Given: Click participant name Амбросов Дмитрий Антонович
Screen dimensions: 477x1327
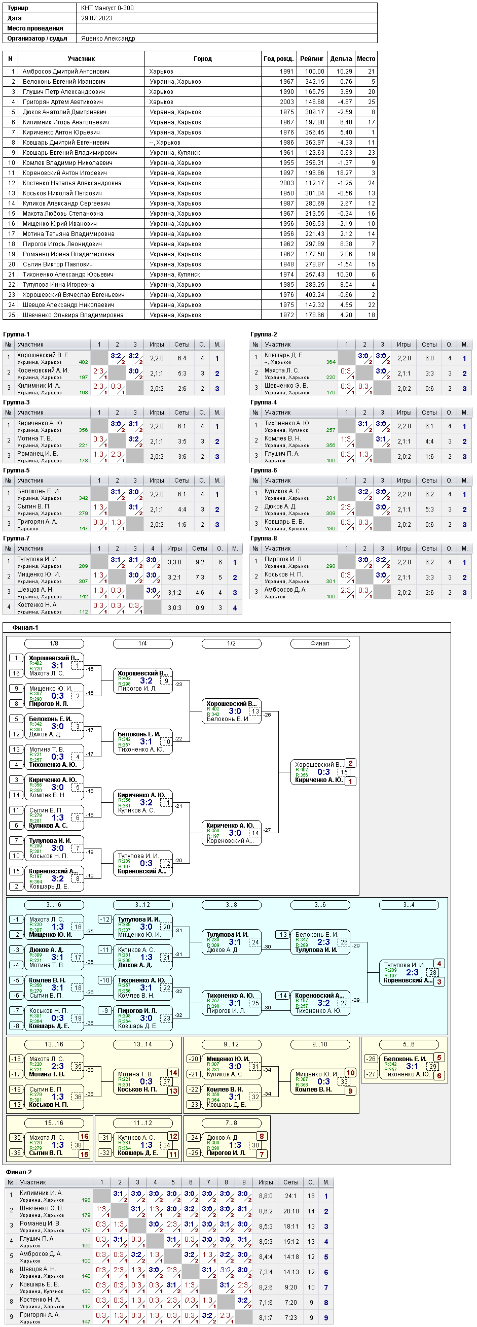Looking at the screenshot, I should (66, 72).
